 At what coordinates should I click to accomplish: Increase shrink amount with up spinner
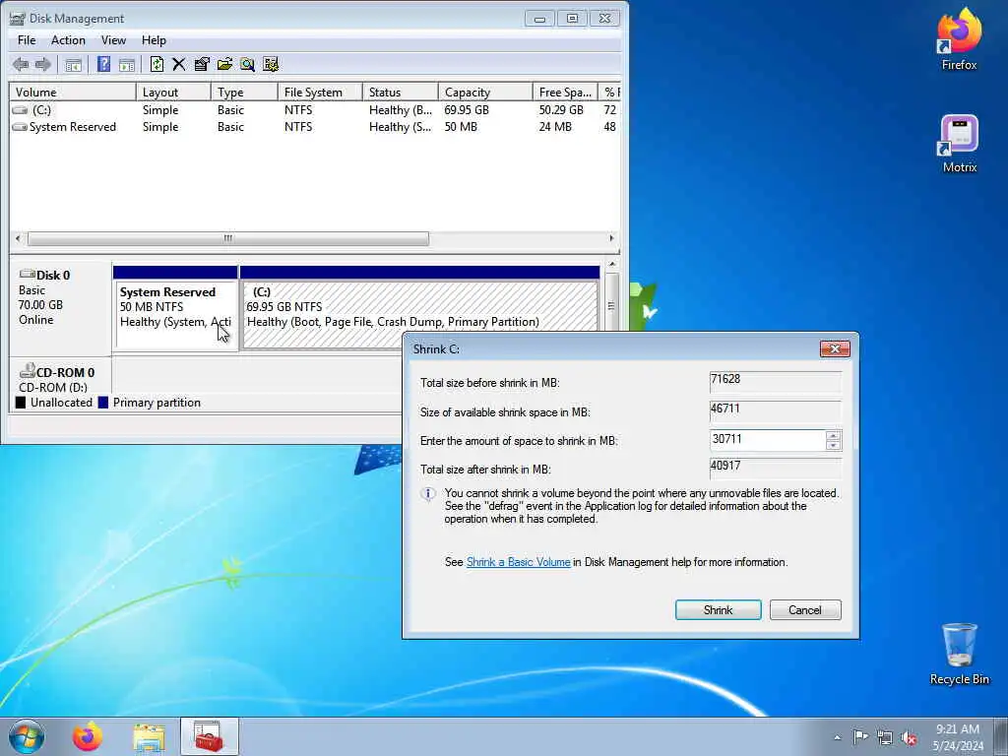[x=833, y=435]
